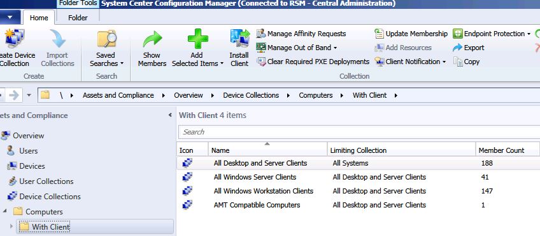Click Overview in the breadcrumb path
The width and height of the screenshot is (540, 236).
pos(188,95)
